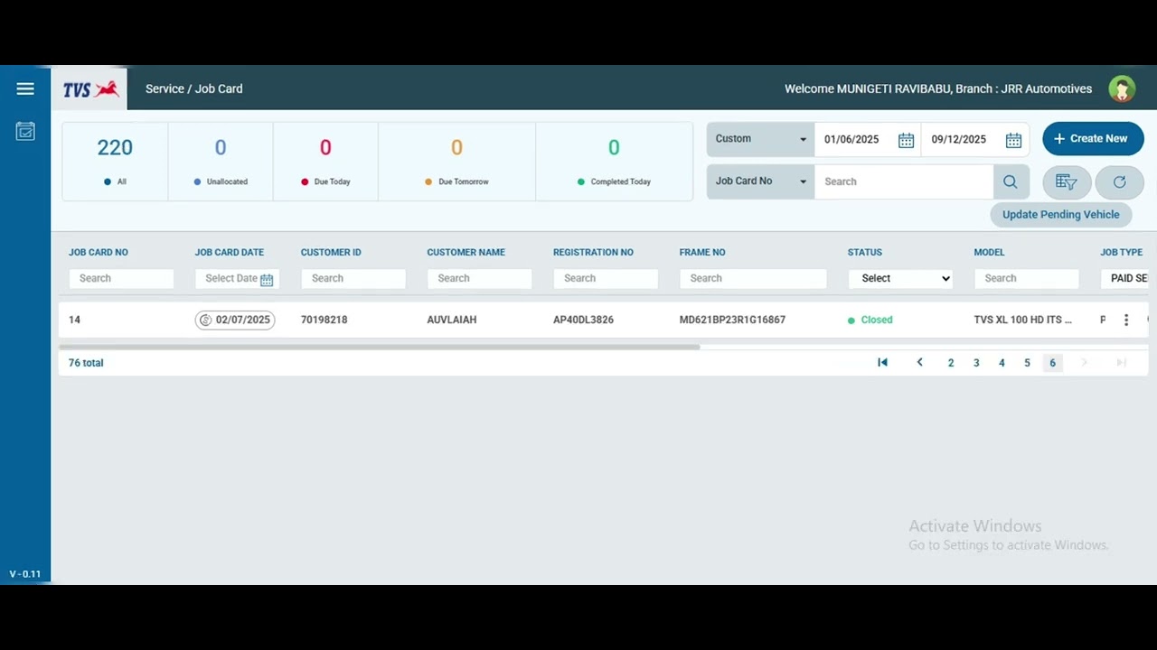Viewport: 1157px width, 650px height.
Task: Click job card date 02/07/2025 badge
Action: point(235,320)
